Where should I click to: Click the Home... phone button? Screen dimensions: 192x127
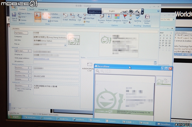(x=22, y=72)
